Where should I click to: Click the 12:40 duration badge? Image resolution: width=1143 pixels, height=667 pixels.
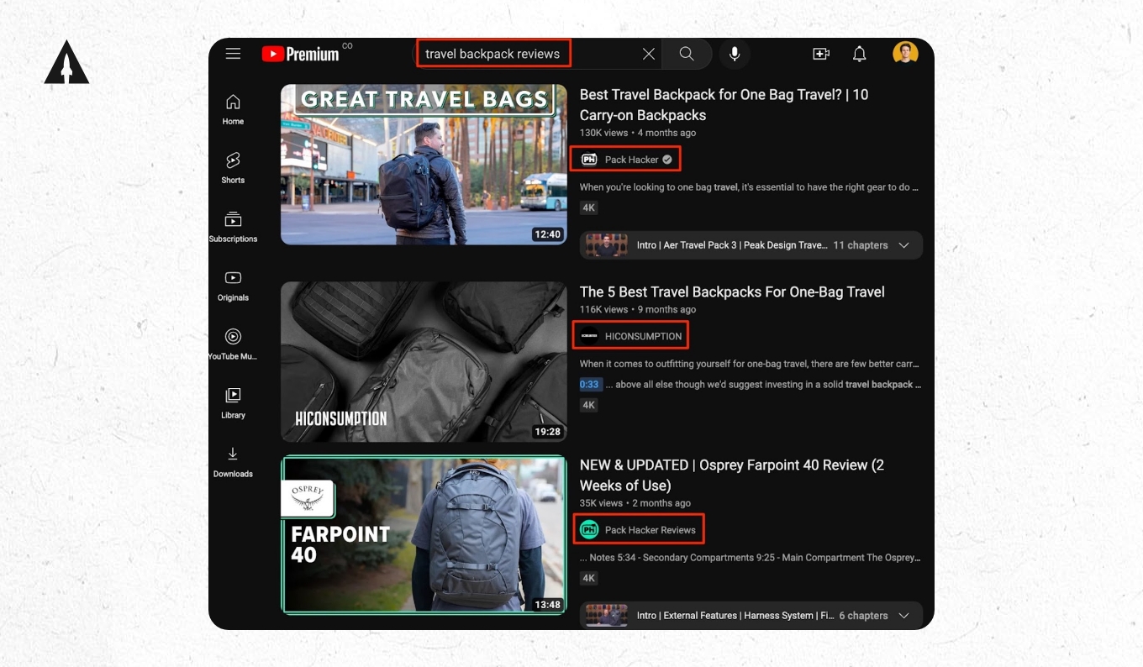[547, 234]
